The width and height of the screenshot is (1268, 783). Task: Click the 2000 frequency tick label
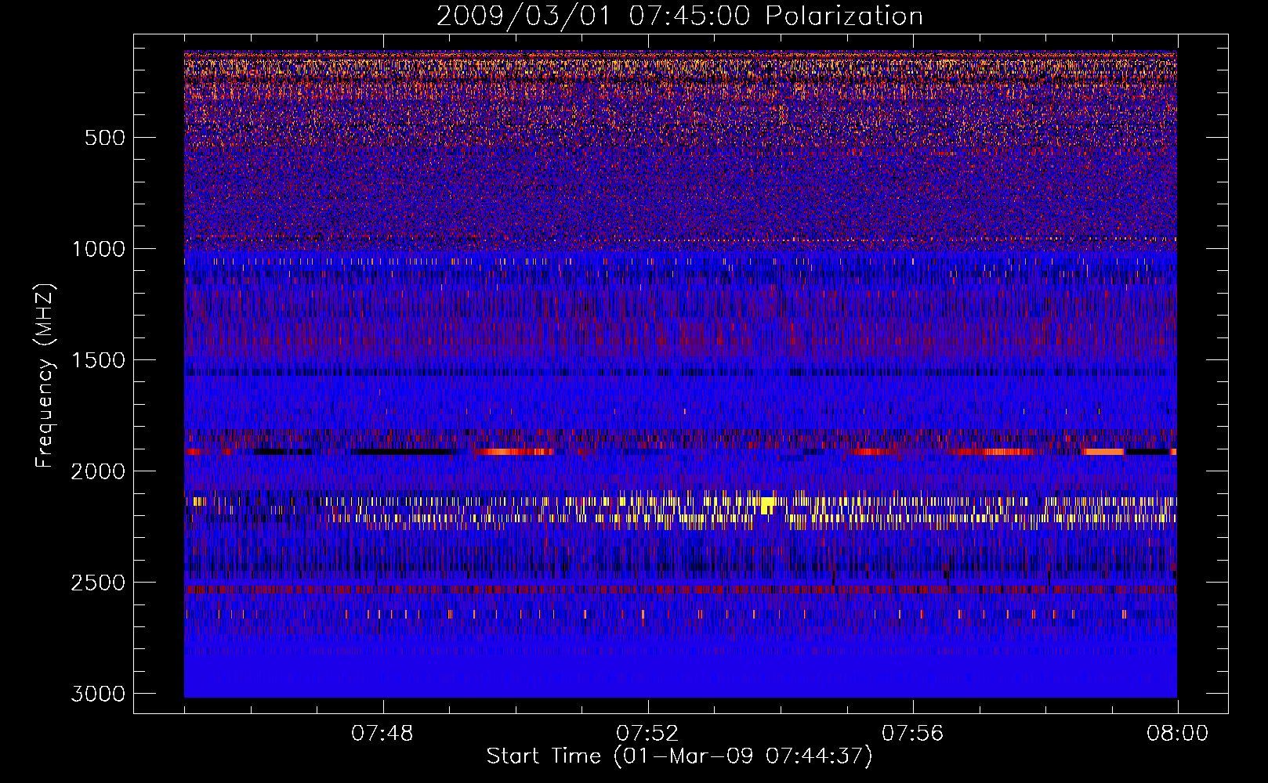click(x=98, y=471)
